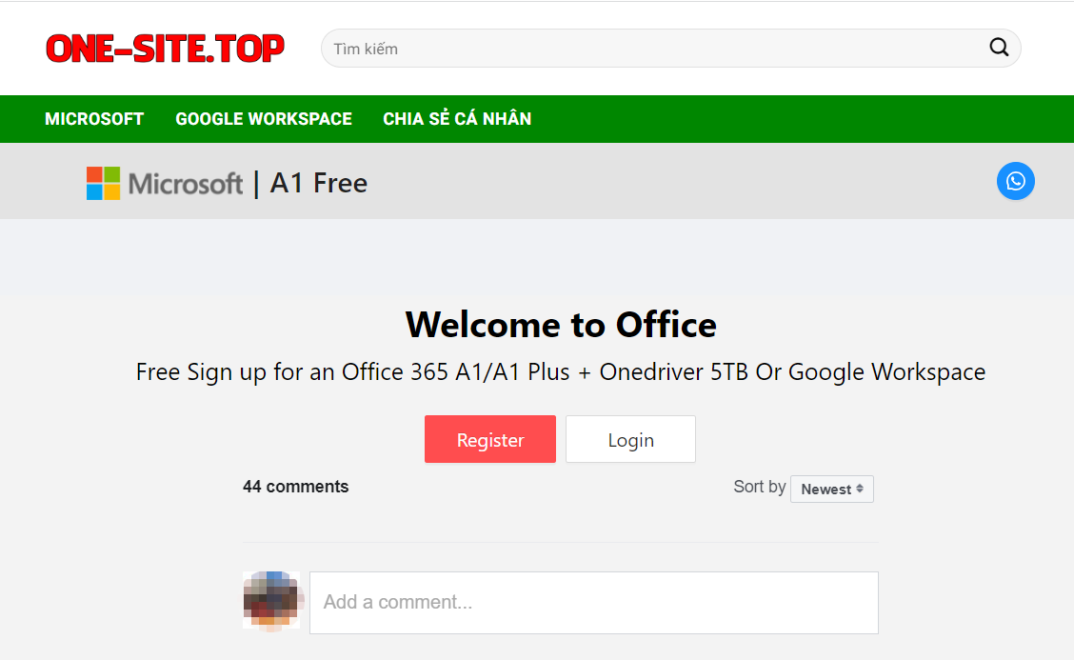Click the Login button
1074x660 pixels.
630,439
